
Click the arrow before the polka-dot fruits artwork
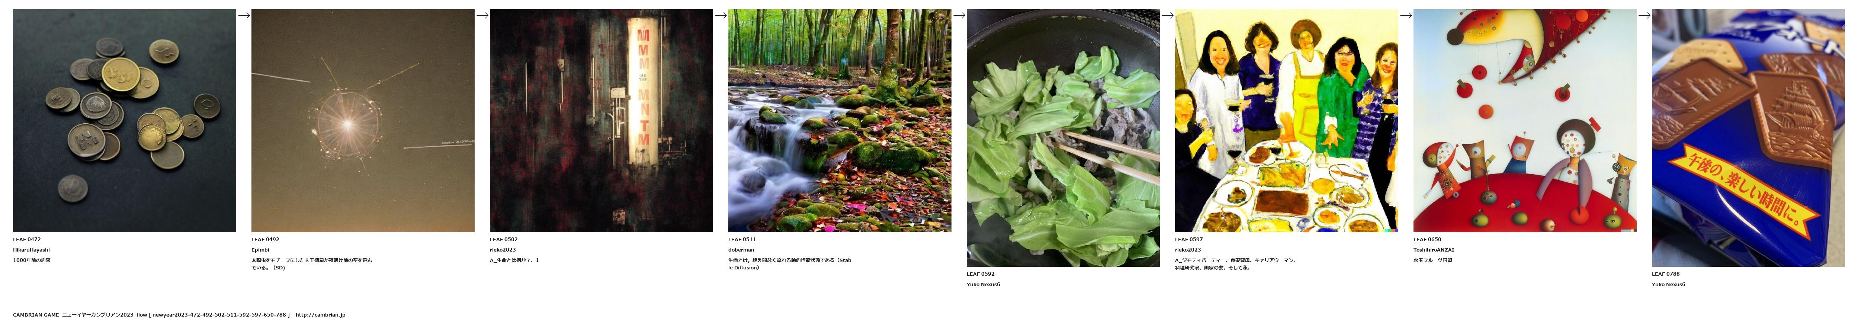pyautogui.click(x=1406, y=15)
